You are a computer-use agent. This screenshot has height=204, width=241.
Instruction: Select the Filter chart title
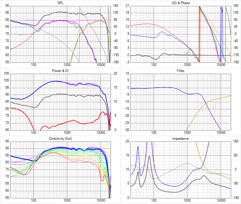[x=181, y=71]
